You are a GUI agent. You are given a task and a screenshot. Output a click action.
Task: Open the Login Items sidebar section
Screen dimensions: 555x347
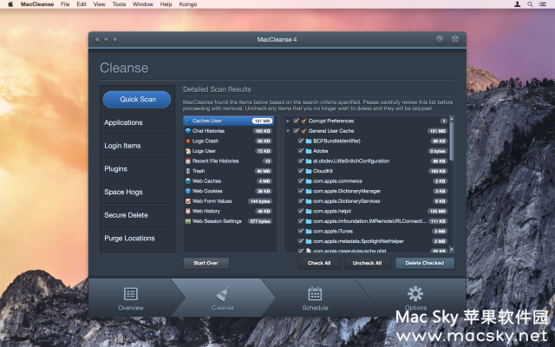point(137,146)
